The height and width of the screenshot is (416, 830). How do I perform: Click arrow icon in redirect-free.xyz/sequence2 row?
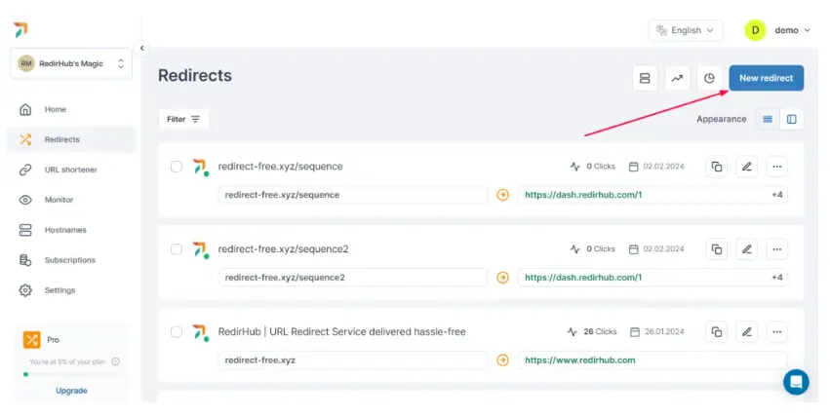pyautogui.click(x=503, y=278)
